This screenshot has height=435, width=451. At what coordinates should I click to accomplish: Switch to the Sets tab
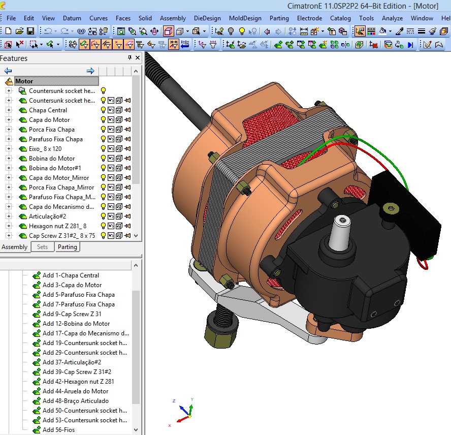pos(42,247)
